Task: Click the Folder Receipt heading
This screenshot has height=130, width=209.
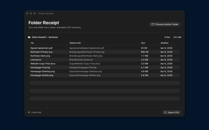Action: click(44, 23)
